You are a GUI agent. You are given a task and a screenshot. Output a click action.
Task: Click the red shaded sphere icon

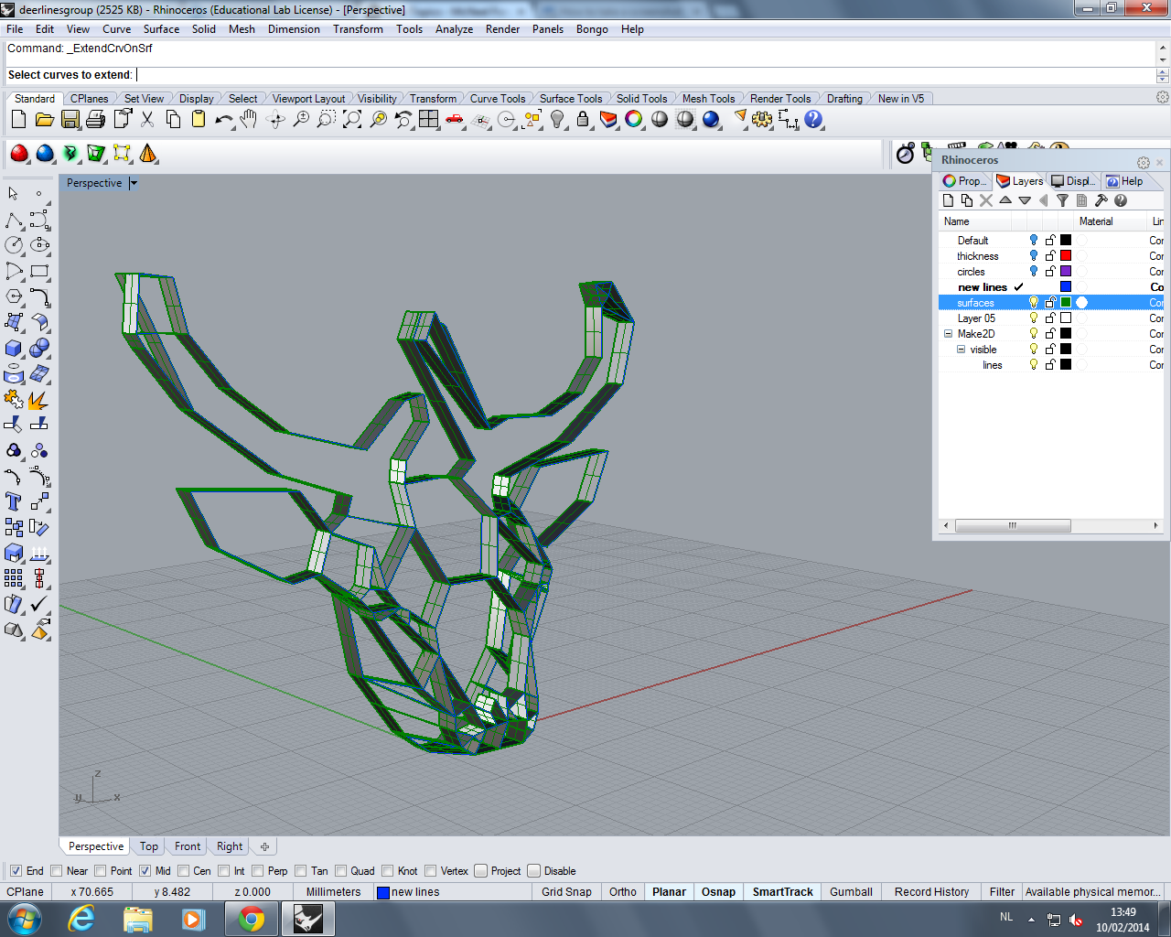(x=19, y=154)
